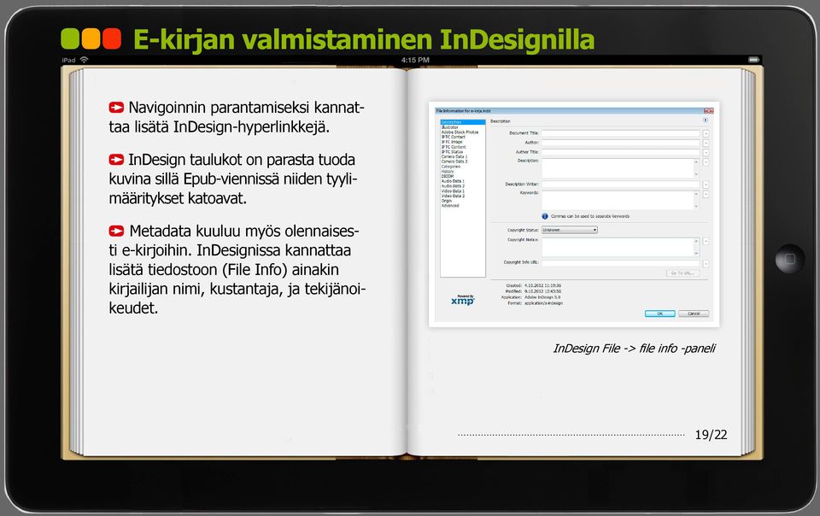Click the Copyright Info URL field
Viewport: 820px width, 516px height.
[x=620, y=263]
